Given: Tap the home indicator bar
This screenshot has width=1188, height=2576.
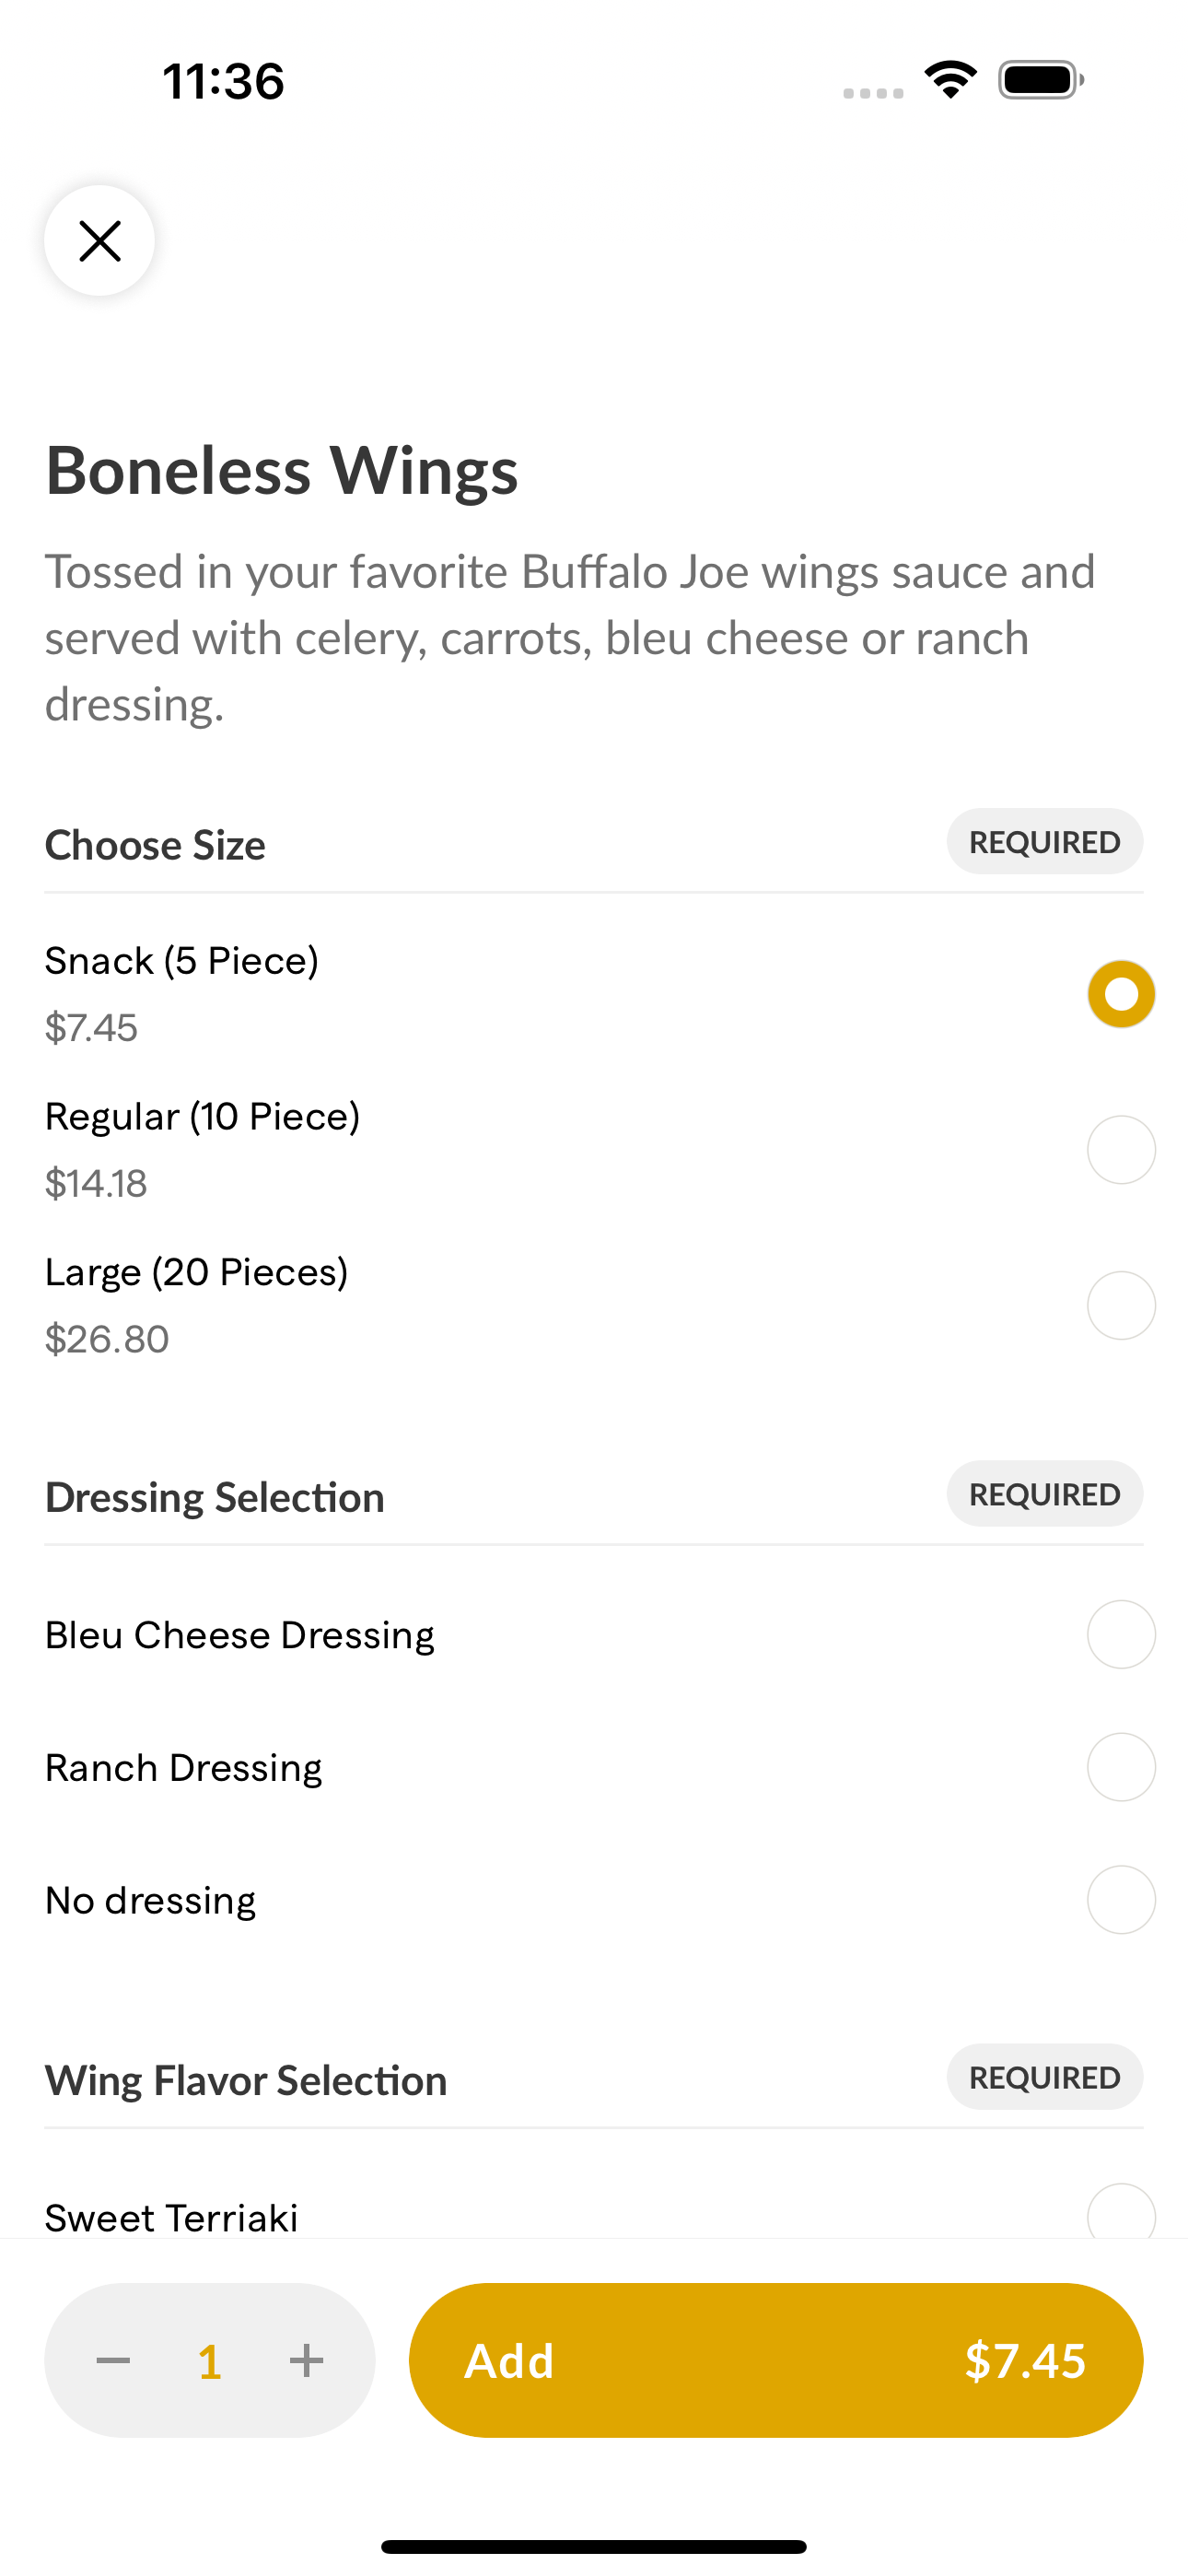Looking at the screenshot, I should tap(594, 2546).
